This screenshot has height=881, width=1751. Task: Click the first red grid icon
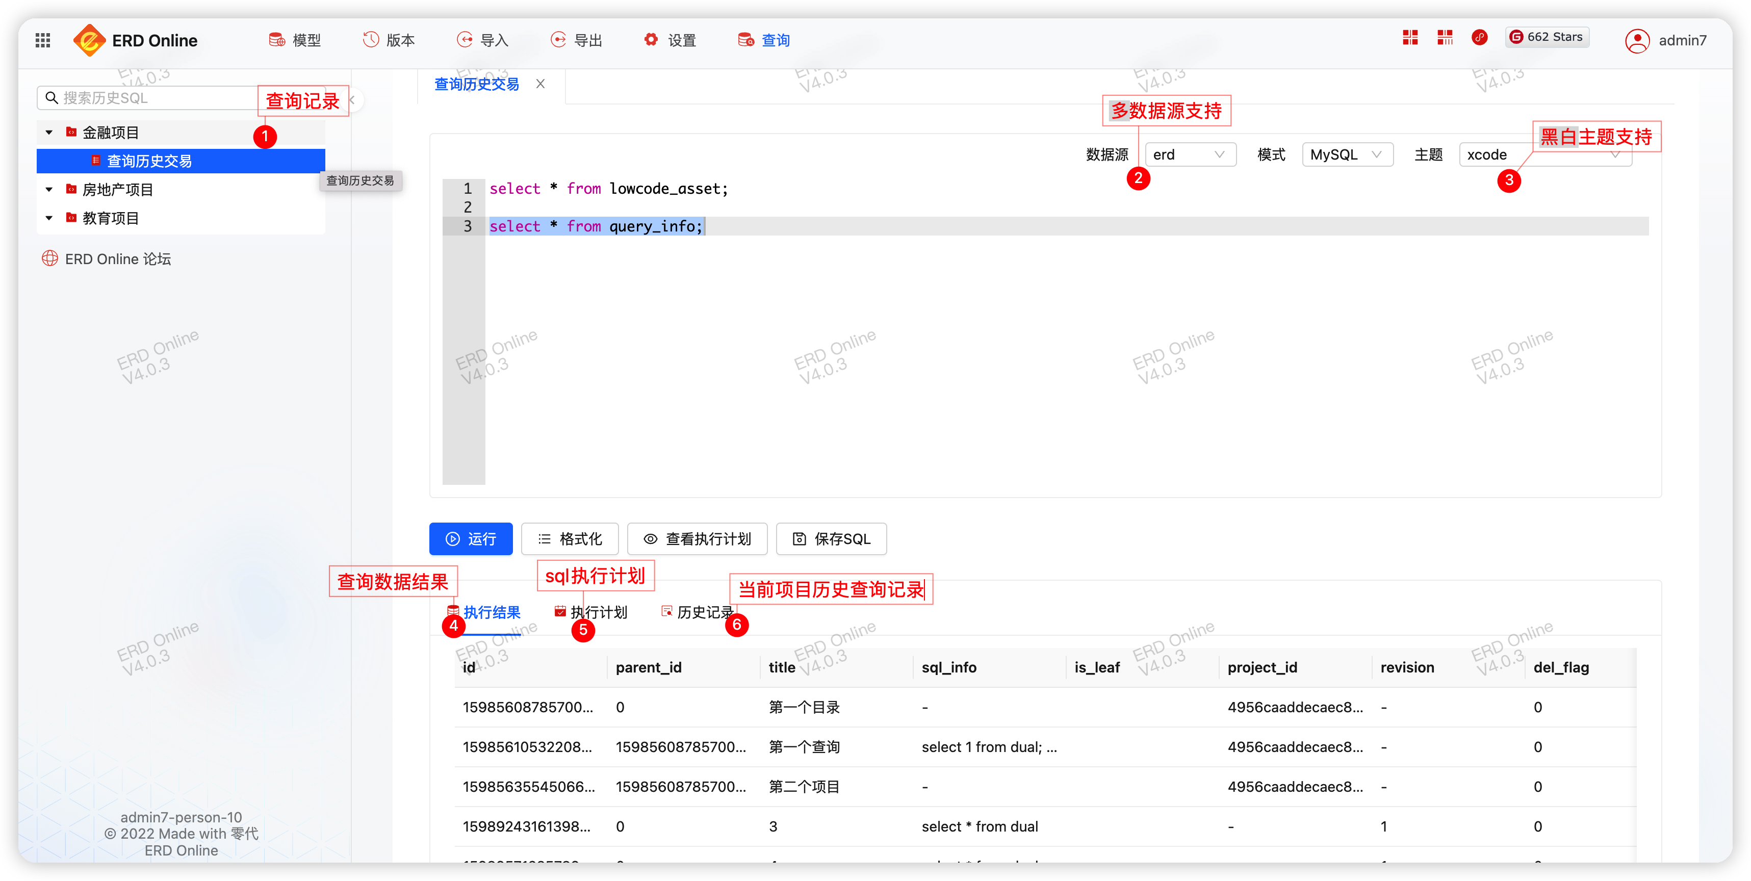[x=1410, y=37]
